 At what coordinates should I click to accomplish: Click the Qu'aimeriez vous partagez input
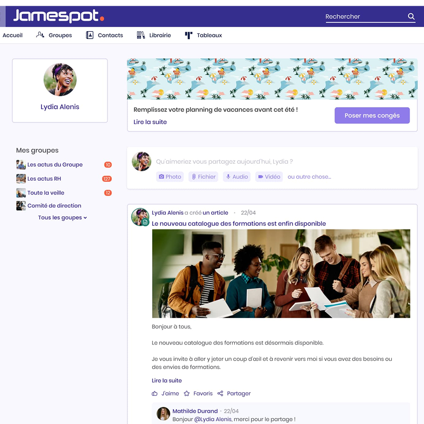[224, 162]
